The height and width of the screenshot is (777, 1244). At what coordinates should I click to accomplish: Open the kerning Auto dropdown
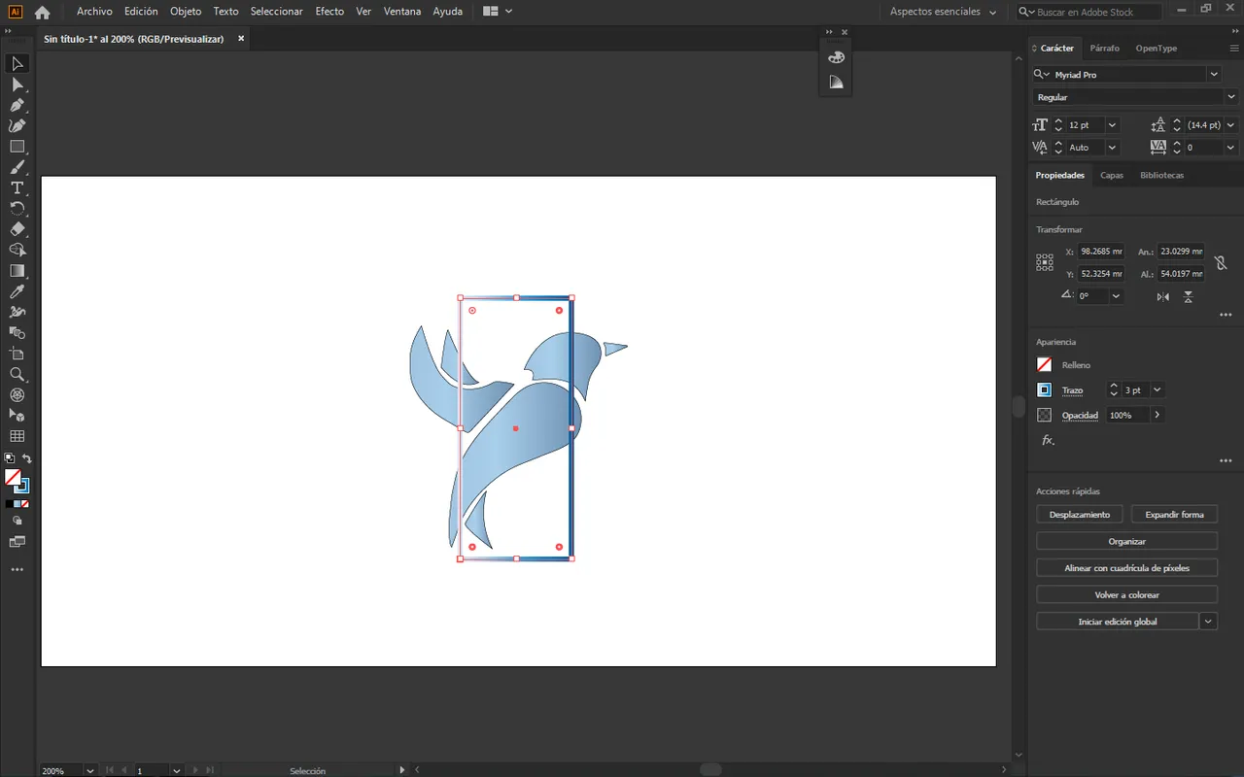coord(1112,148)
